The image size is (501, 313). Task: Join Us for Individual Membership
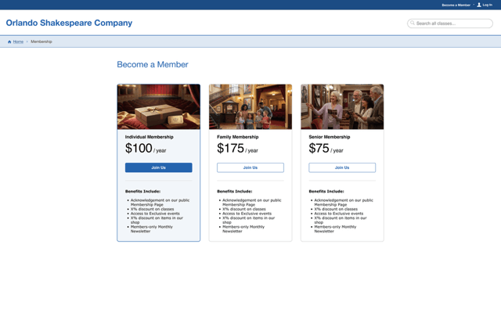(x=158, y=167)
